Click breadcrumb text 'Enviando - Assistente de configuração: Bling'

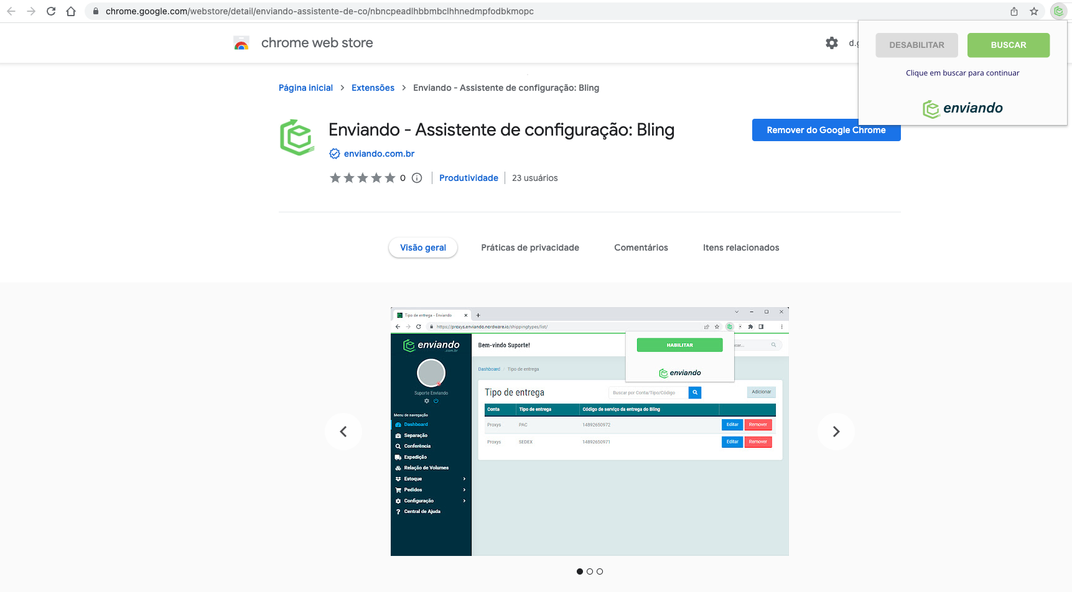pos(506,88)
